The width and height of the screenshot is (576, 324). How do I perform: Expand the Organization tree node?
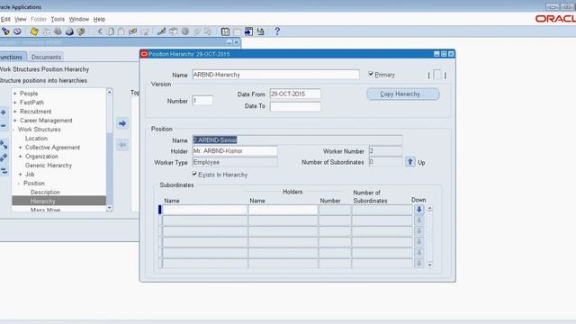[x=20, y=157]
